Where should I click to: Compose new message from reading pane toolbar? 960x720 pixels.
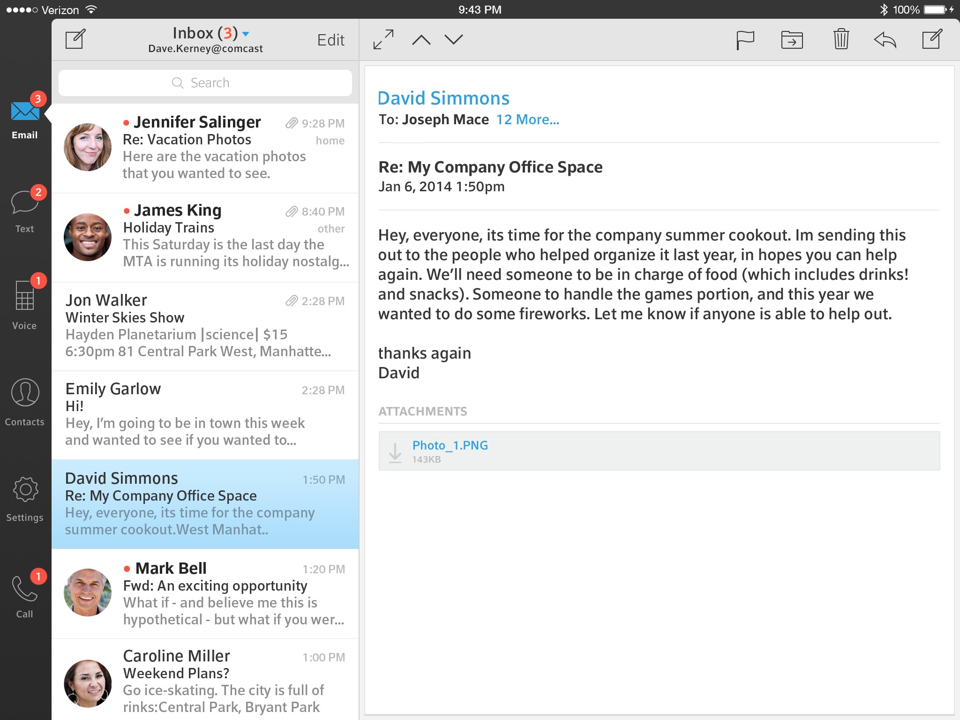[x=932, y=39]
